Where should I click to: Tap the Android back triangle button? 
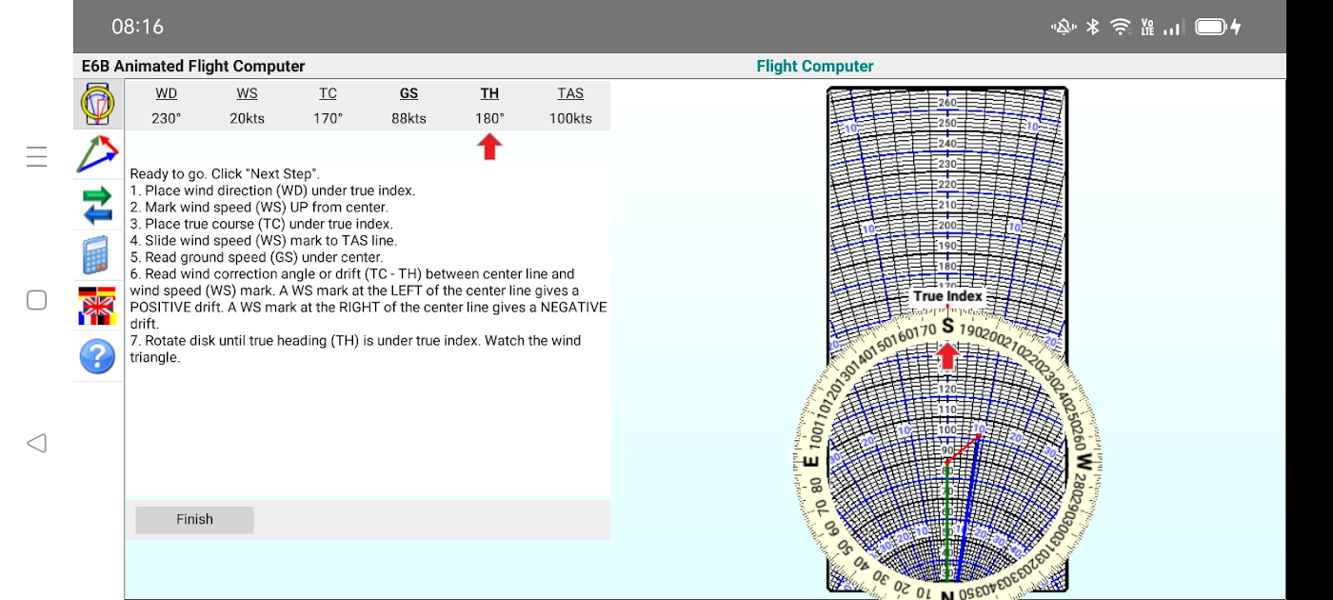pyautogui.click(x=36, y=443)
